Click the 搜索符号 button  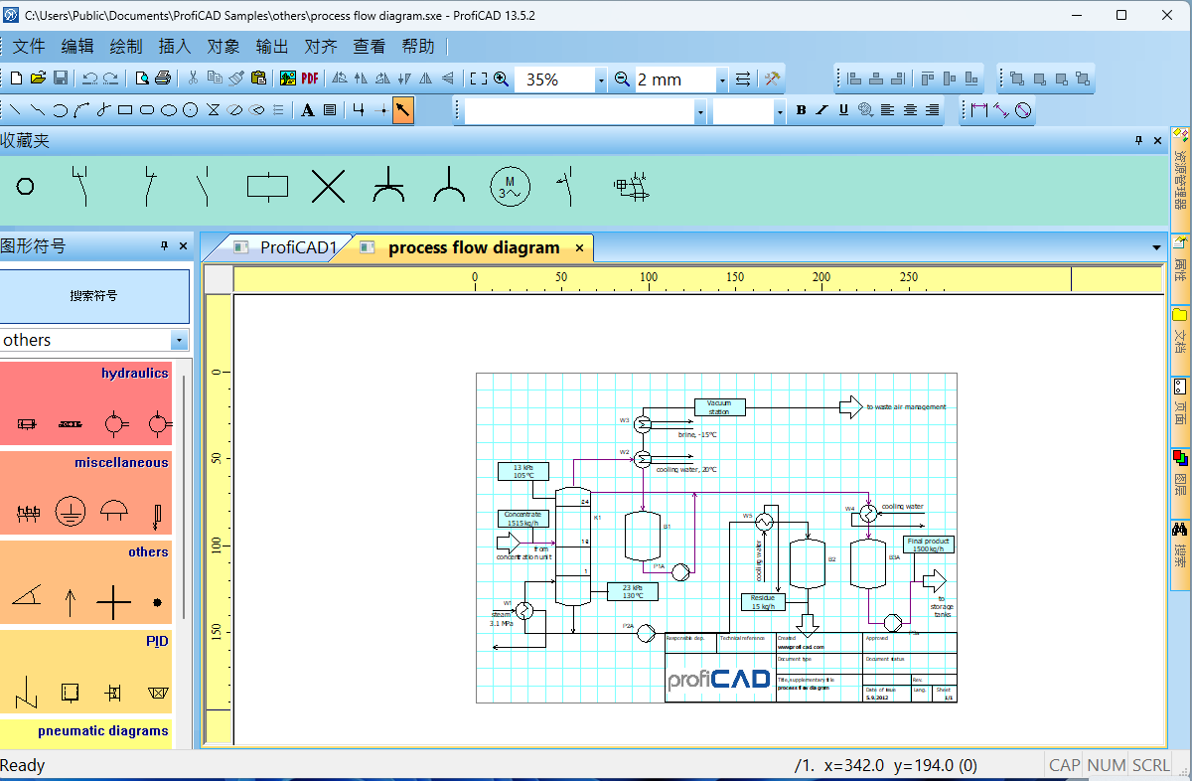(x=93, y=296)
